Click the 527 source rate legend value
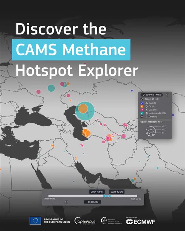This screenshot has width=185, height=231. coord(164,132)
